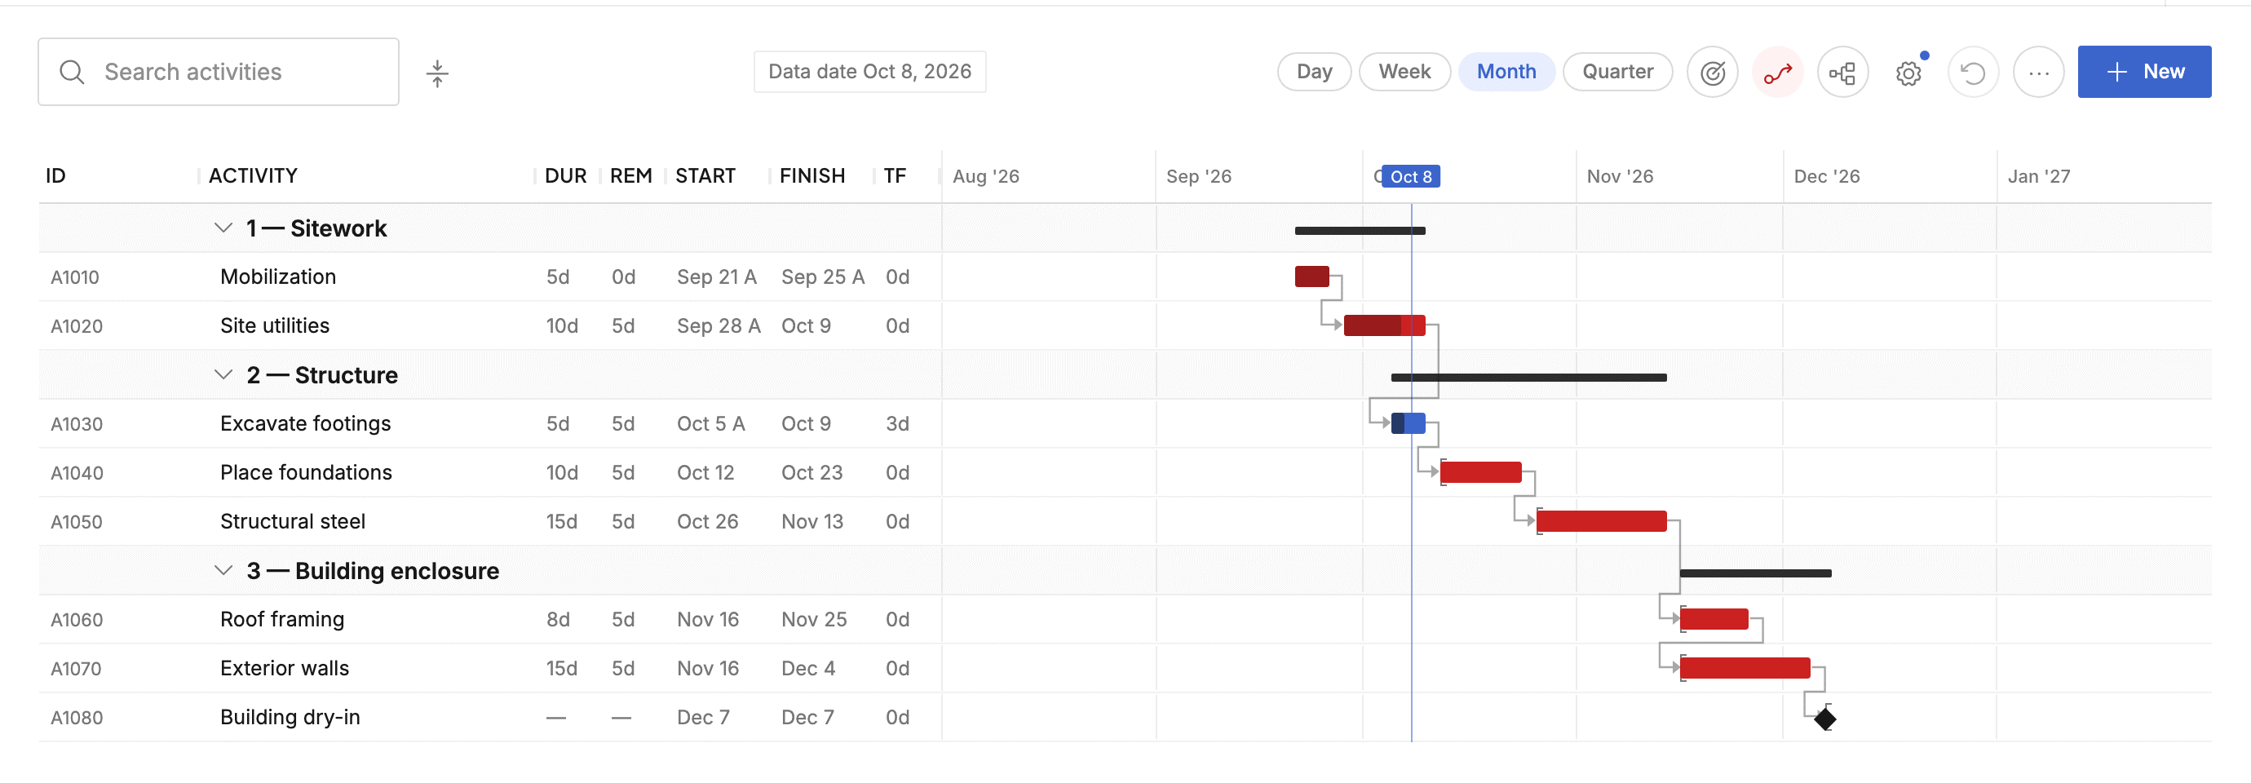
Task: Select the blue Excavate footings bar
Action: click(1408, 424)
